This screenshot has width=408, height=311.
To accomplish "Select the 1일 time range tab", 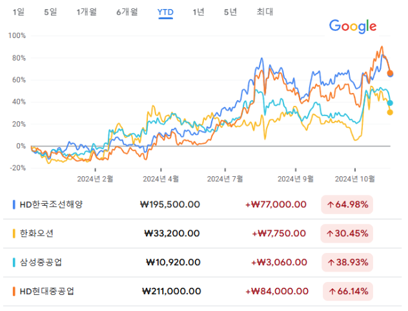I will [x=19, y=12].
